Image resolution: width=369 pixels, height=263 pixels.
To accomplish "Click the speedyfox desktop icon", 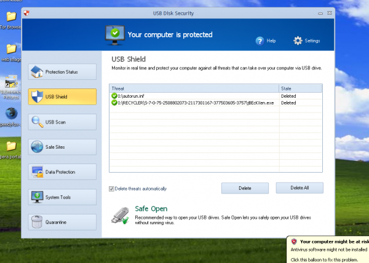I will [11, 114].
